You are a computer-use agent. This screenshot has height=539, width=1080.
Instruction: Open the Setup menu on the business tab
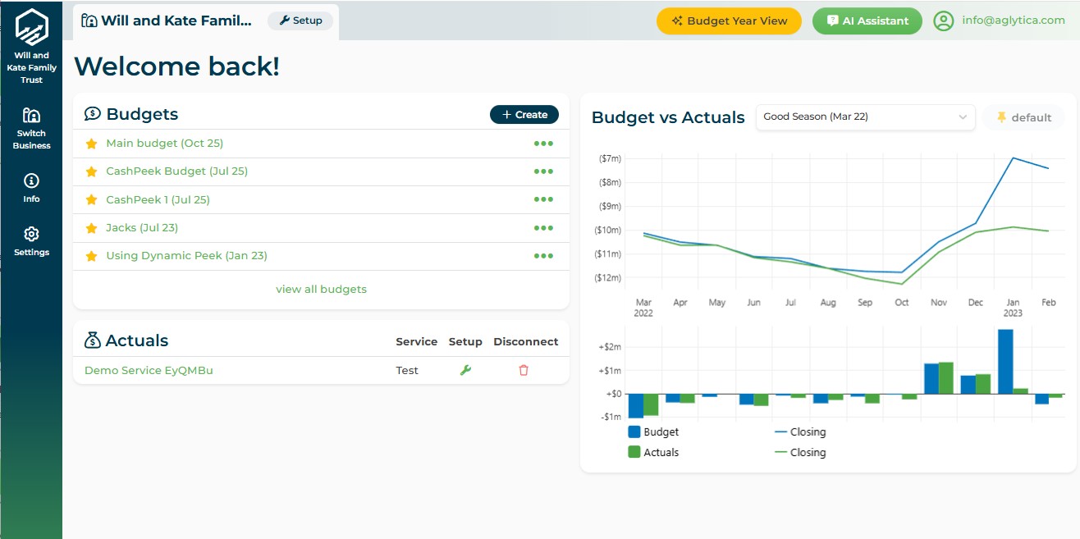pyautogui.click(x=300, y=21)
